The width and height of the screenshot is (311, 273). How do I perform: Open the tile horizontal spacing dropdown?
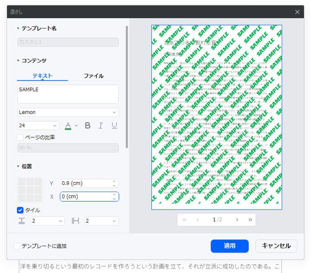101,221
